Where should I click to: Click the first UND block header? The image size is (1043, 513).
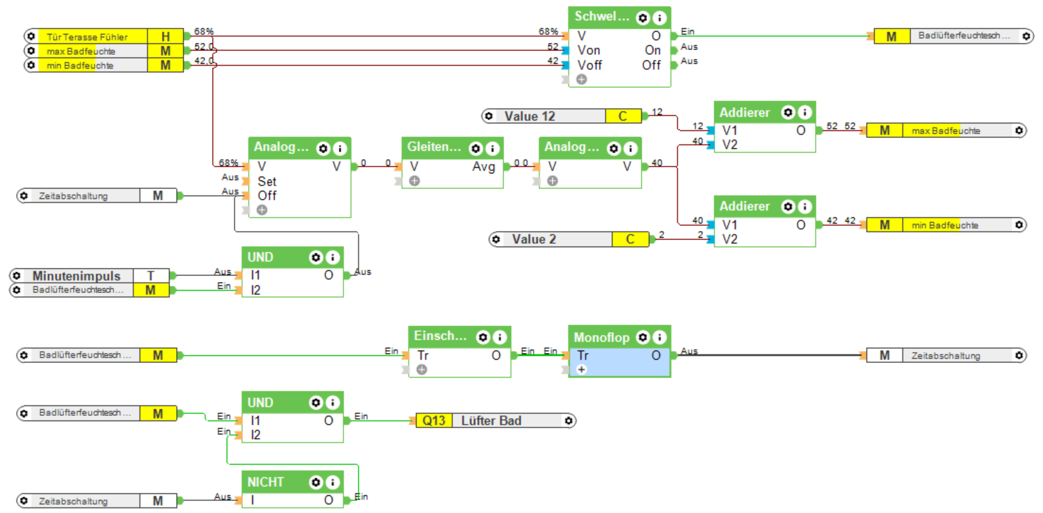pos(292,257)
